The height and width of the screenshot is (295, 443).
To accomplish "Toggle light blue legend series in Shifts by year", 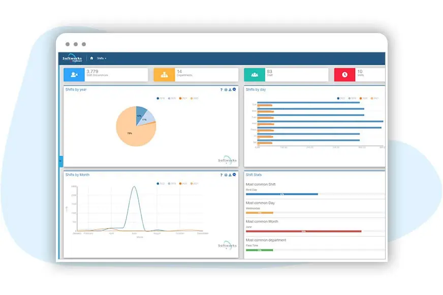I will click(x=172, y=99).
